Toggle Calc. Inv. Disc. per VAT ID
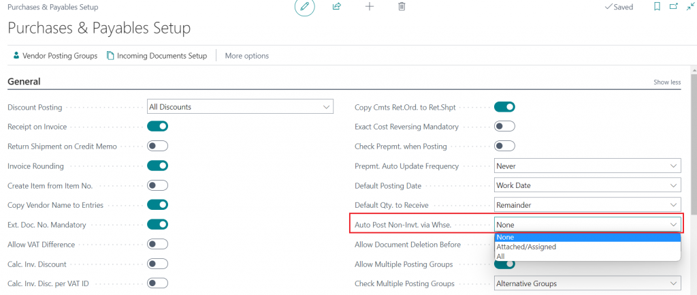Image resolution: width=697 pixels, height=295 pixels. (x=157, y=283)
